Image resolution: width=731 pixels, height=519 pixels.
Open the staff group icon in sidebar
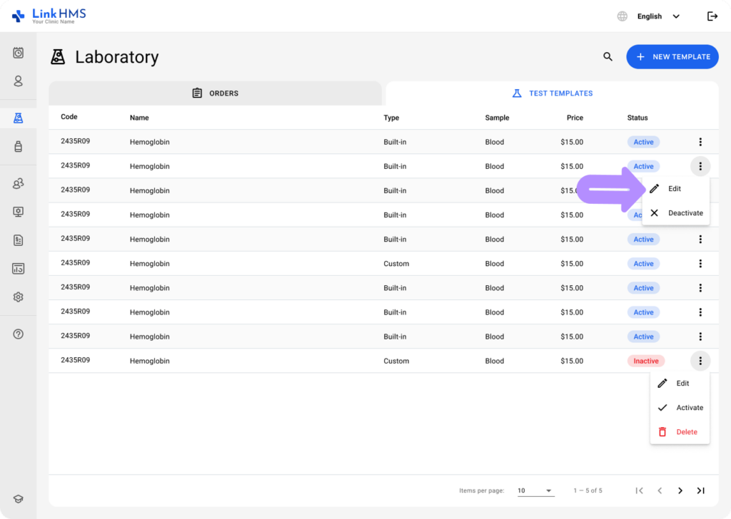(x=18, y=183)
